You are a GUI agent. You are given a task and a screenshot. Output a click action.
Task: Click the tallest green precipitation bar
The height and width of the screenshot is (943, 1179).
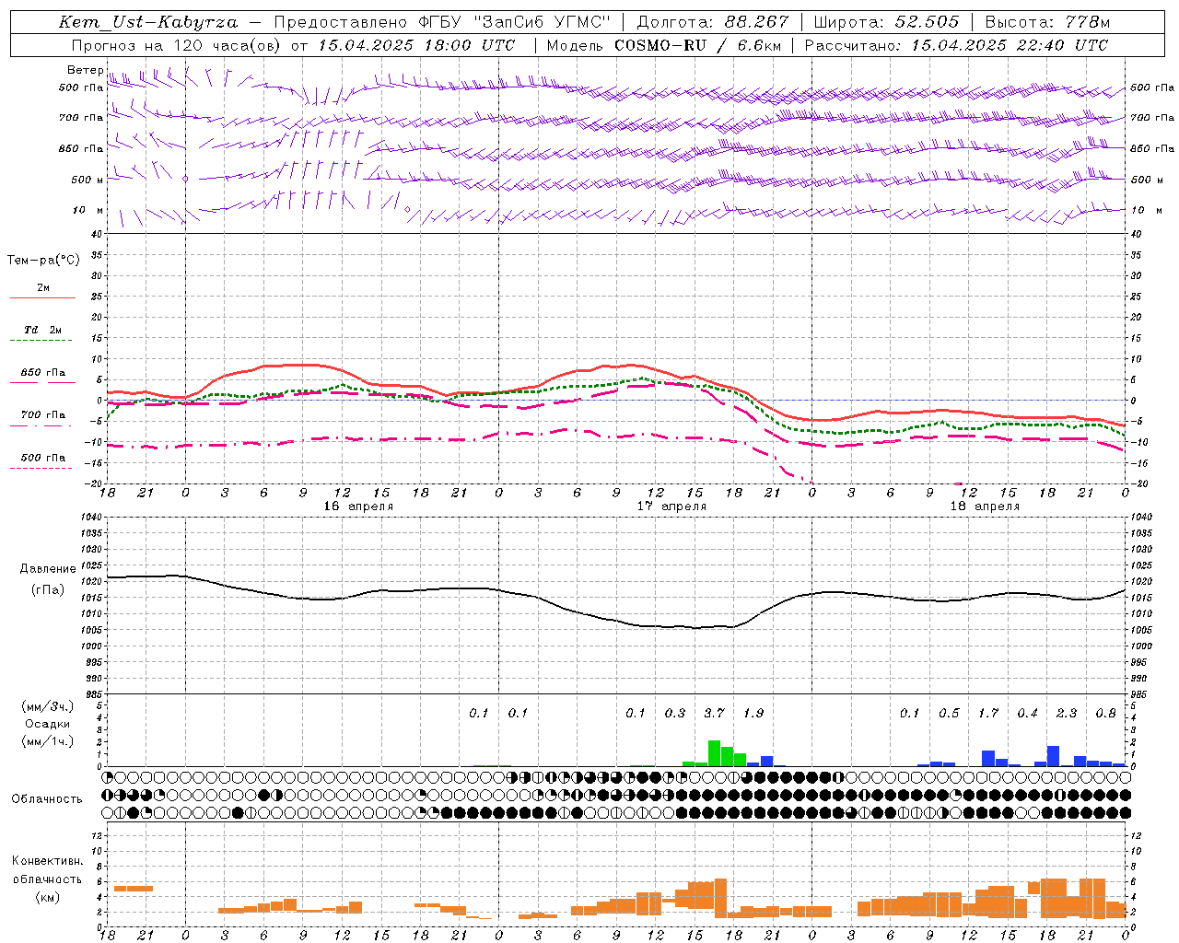[x=714, y=753]
